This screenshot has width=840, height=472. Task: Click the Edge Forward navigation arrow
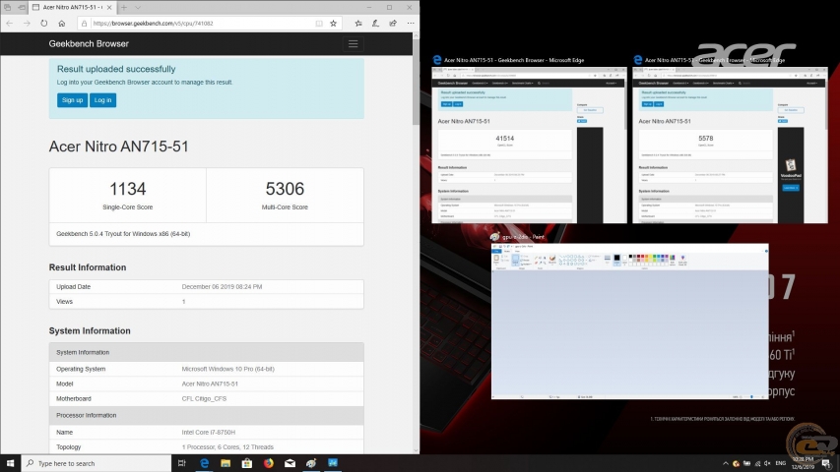point(27,23)
